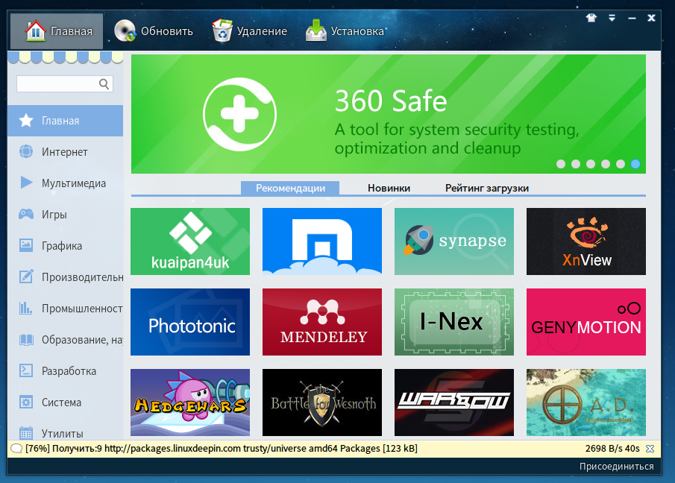Image resolution: width=675 pixels, height=483 pixels.
Task: Show the second banner slide dot
Action: click(x=576, y=164)
